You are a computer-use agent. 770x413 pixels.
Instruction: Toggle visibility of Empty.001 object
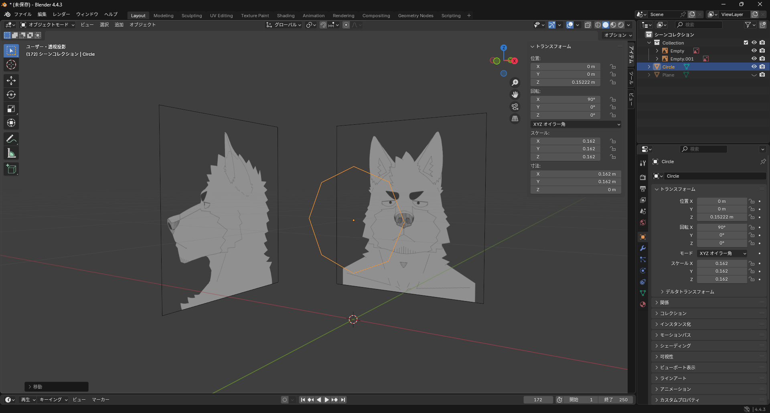tap(754, 59)
